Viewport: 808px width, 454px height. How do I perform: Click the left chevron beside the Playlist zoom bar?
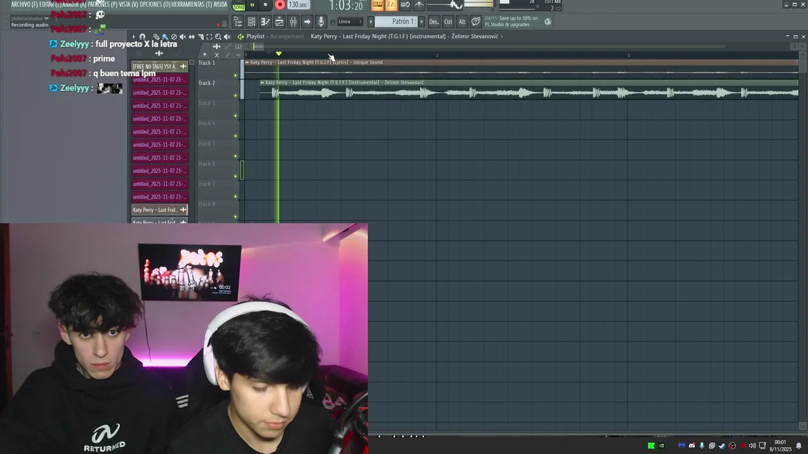tap(248, 47)
